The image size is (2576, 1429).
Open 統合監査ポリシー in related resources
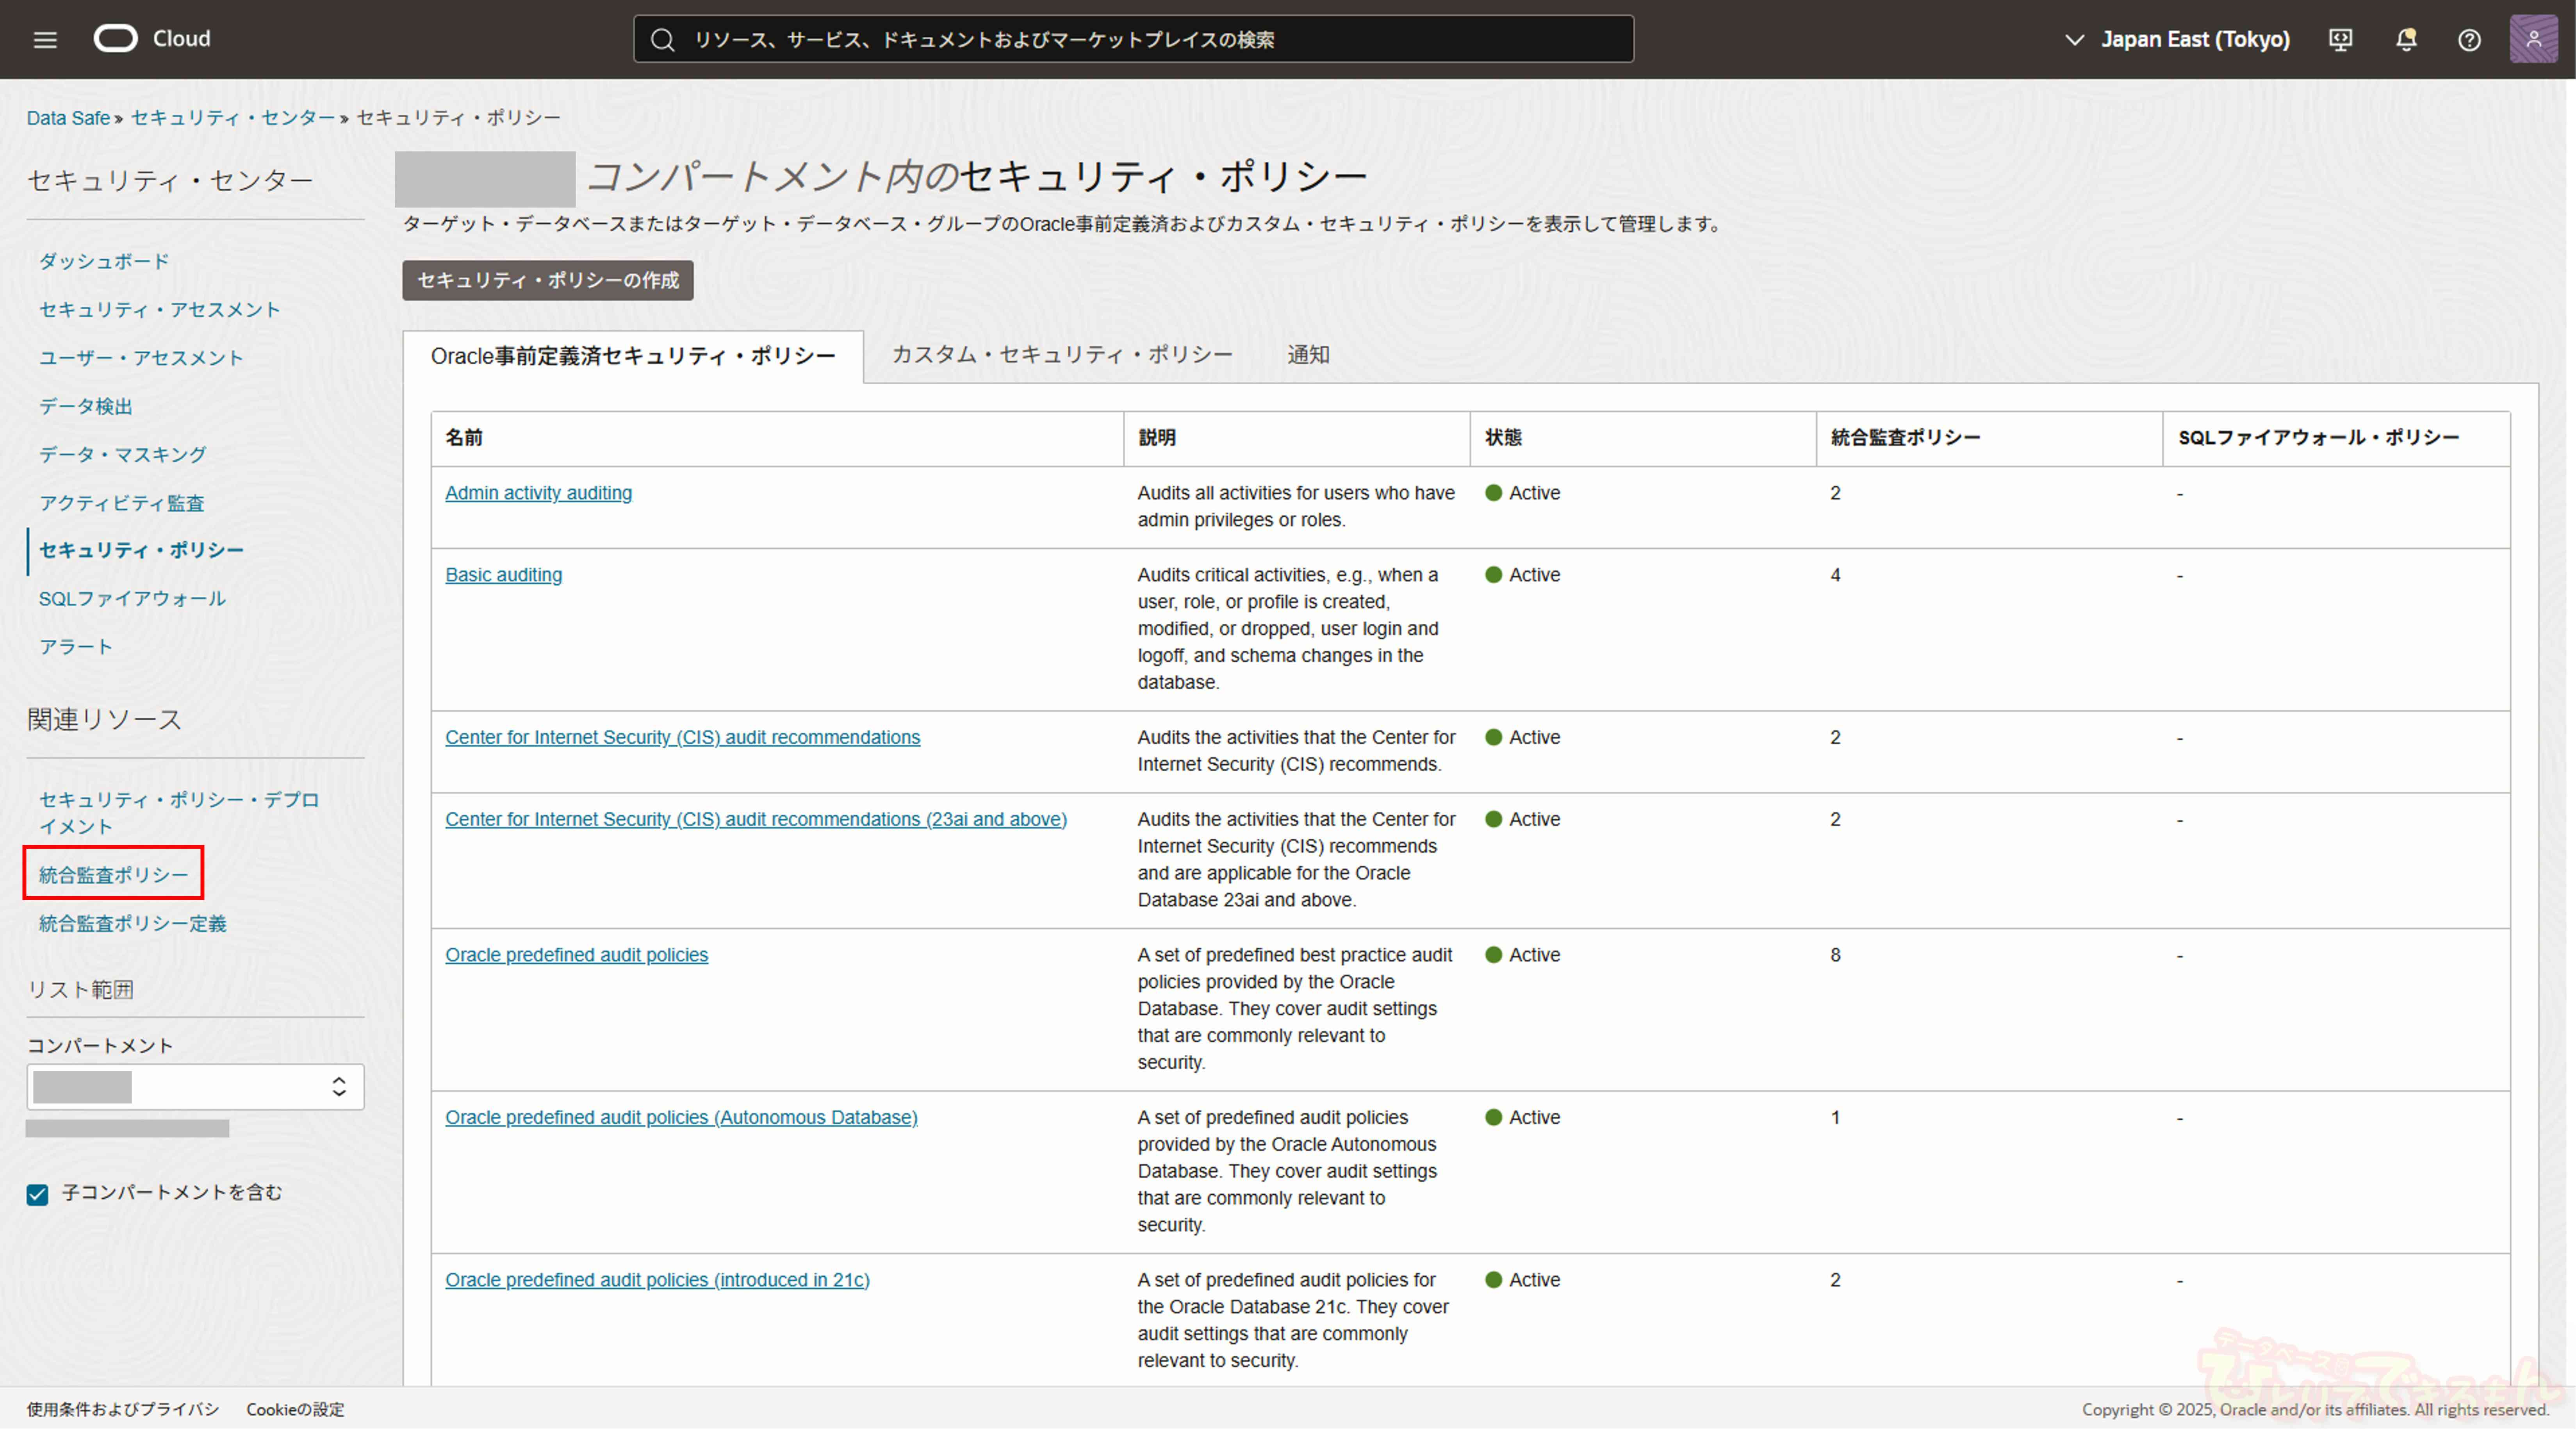(113, 875)
